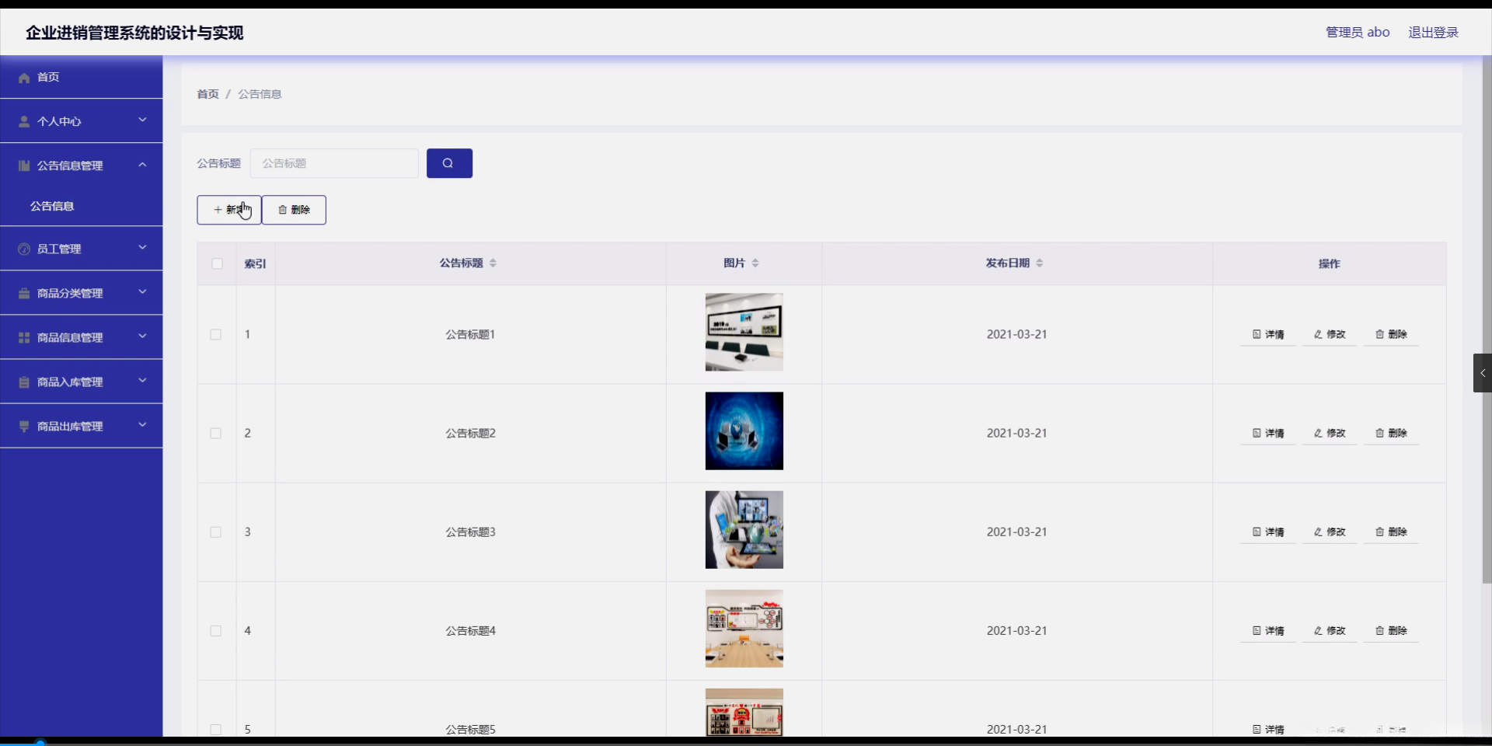Click 修改 for 公告标题2
Image resolution: width=1492 pixels, height=746 pixels.
[x=1330, y=433]
